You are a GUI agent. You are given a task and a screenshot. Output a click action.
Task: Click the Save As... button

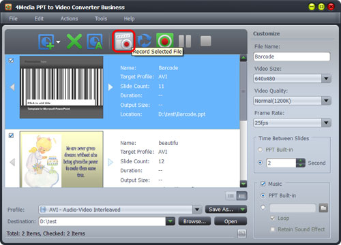pos(221,210)
